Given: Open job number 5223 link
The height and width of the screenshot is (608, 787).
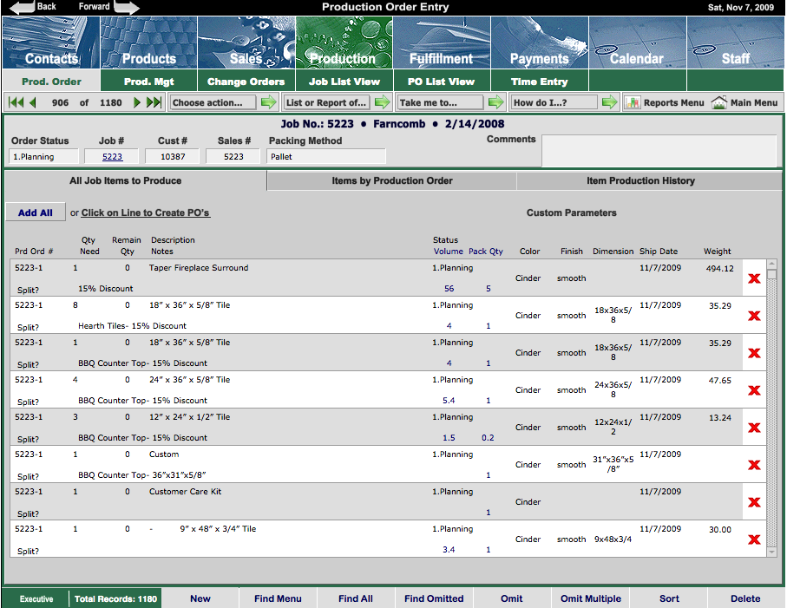Looking at the screenshot, I should (112, 156).
